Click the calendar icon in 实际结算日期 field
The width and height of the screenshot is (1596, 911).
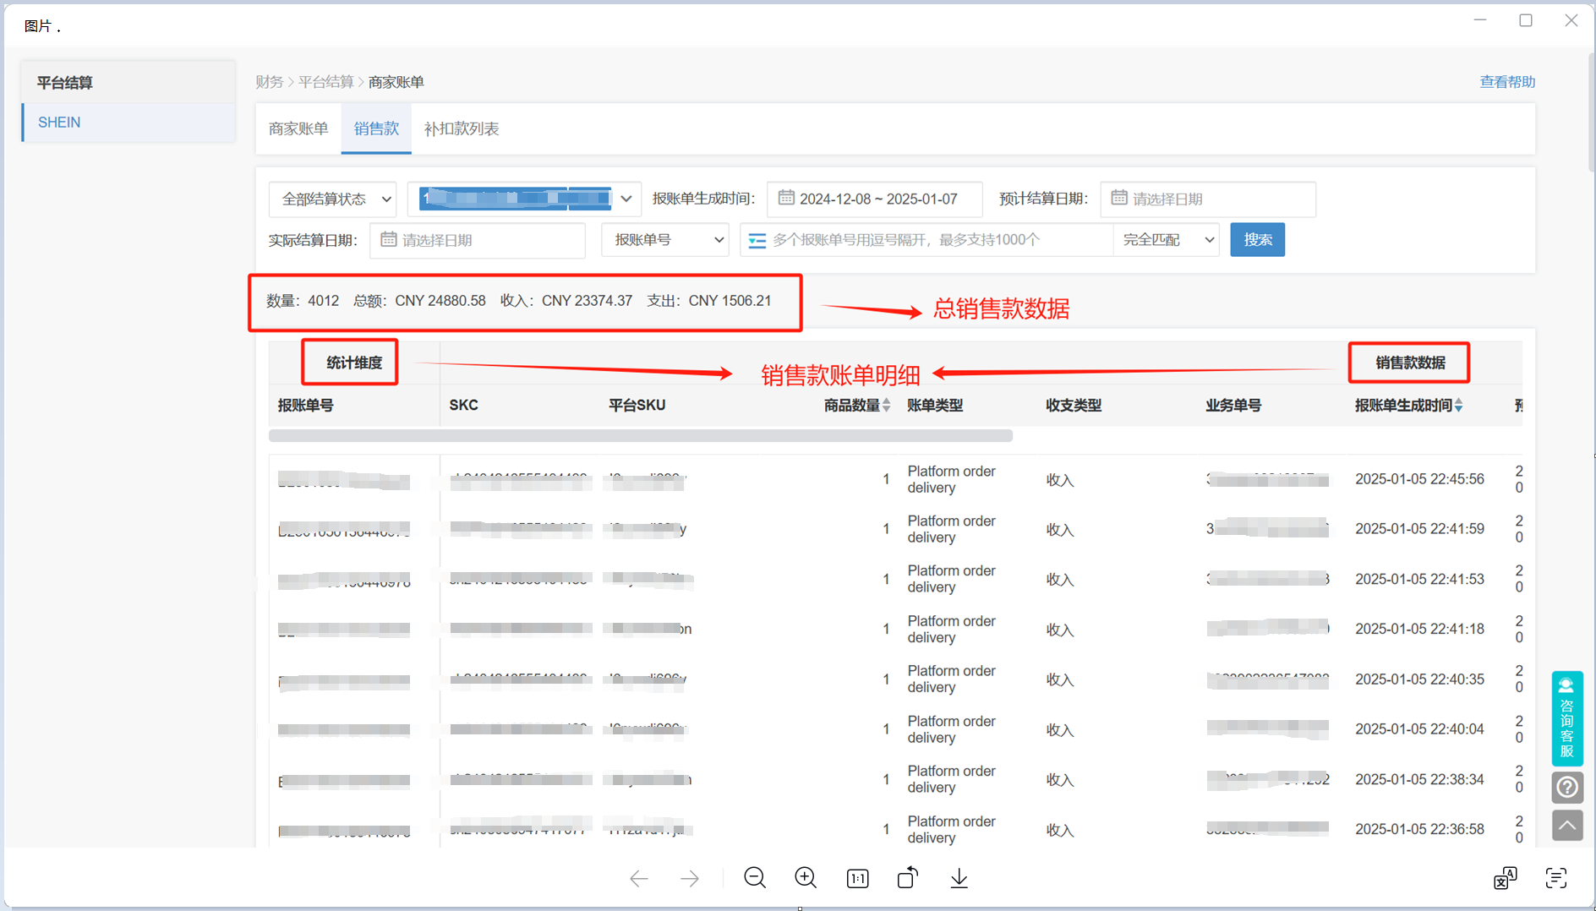tap(389, 240)
